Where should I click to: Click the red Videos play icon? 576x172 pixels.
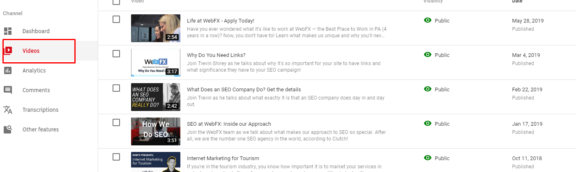8,51
